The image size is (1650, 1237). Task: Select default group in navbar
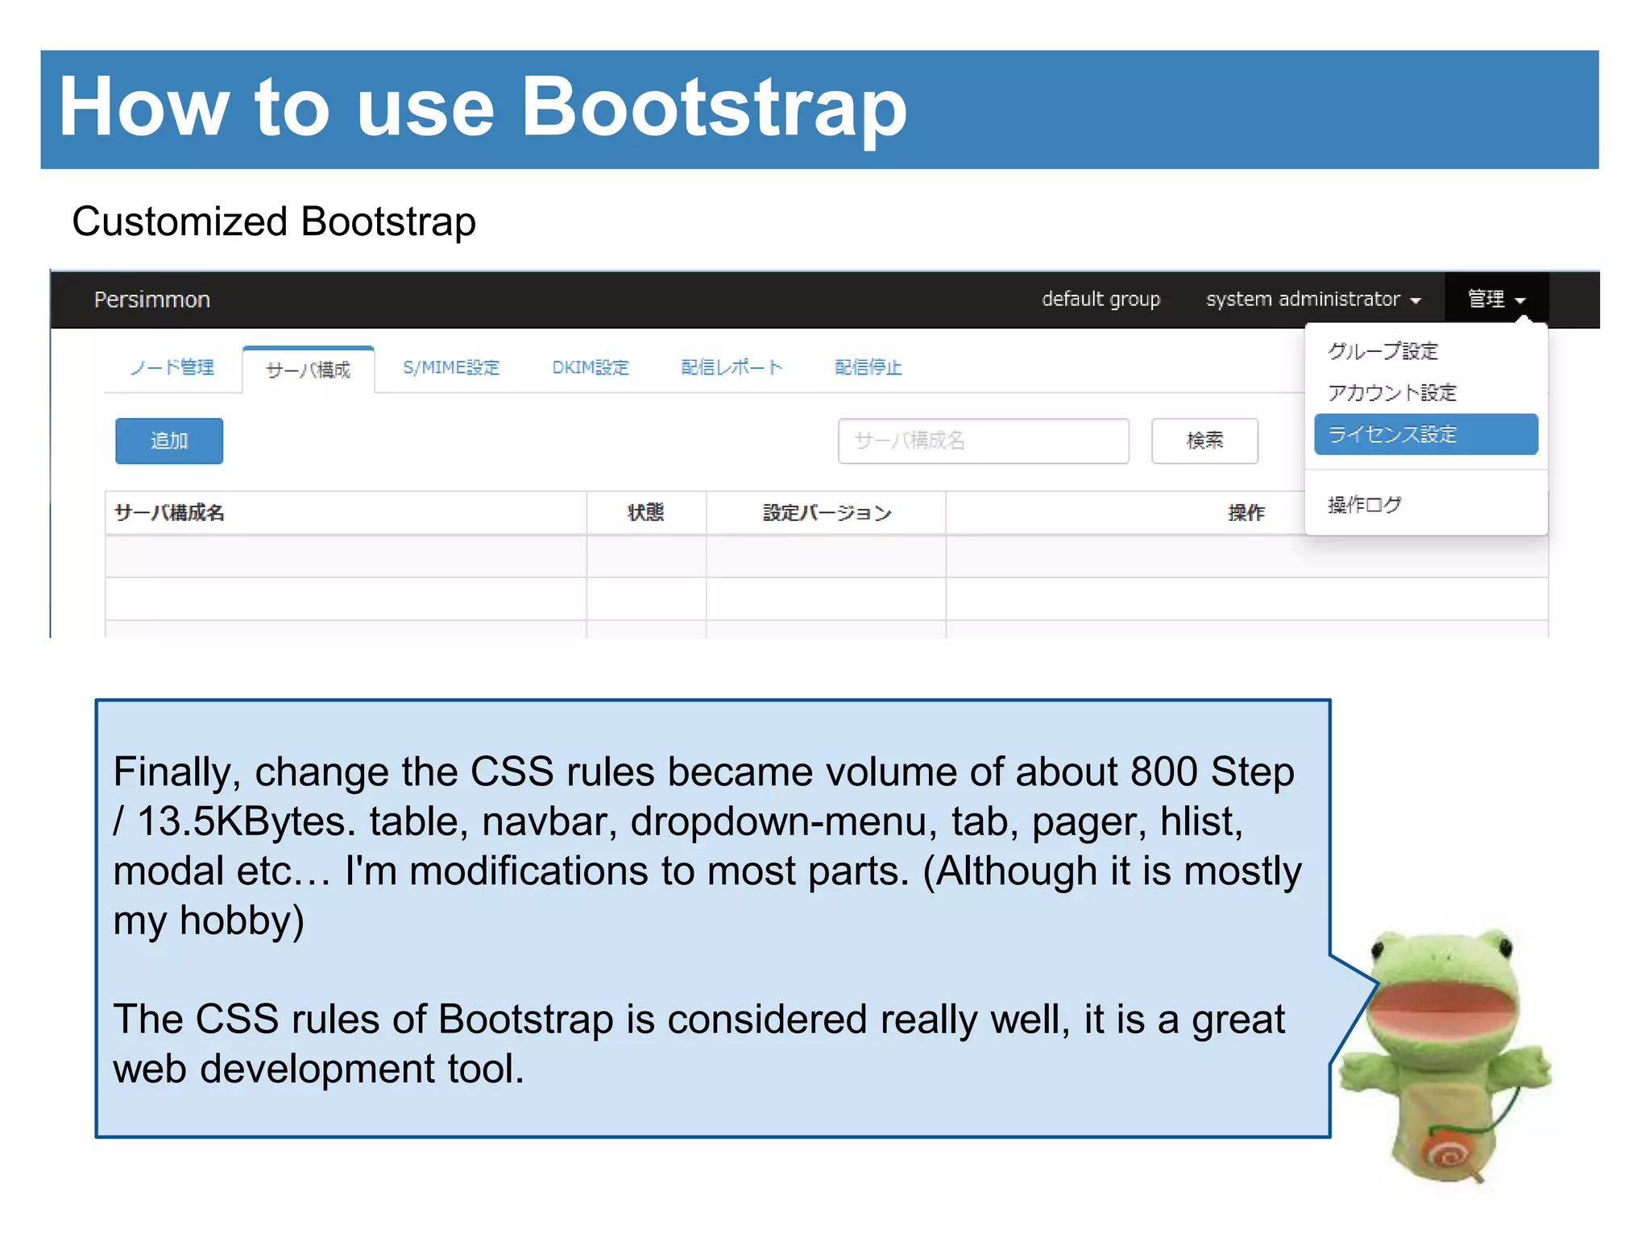pos(1101,300)
